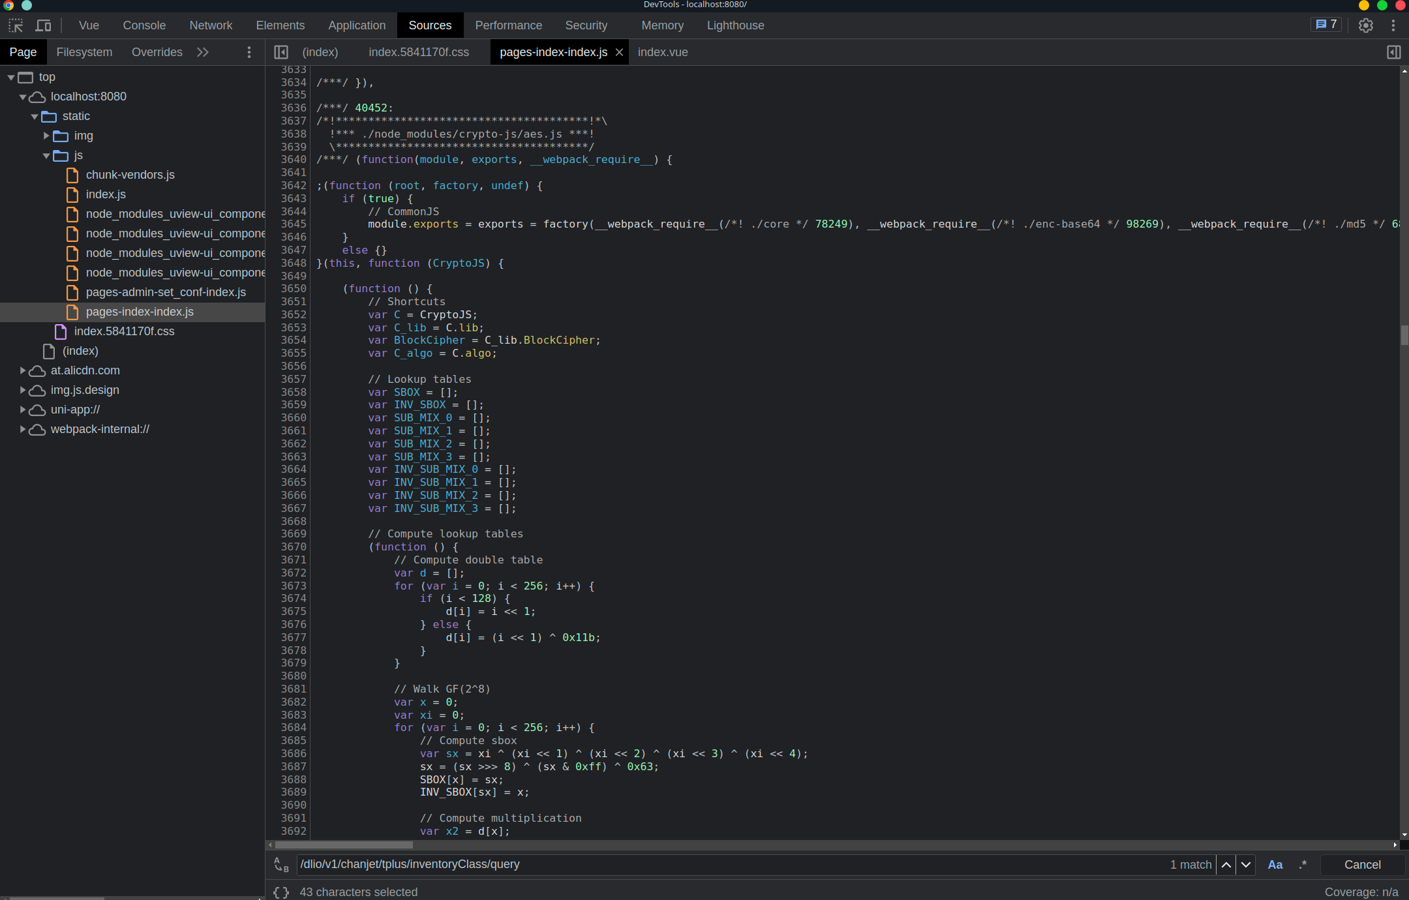The image size is (1409, 900).
Task: Open the navigator pane three-dot options
Action: pyautogui.click(x=249, y=52)
